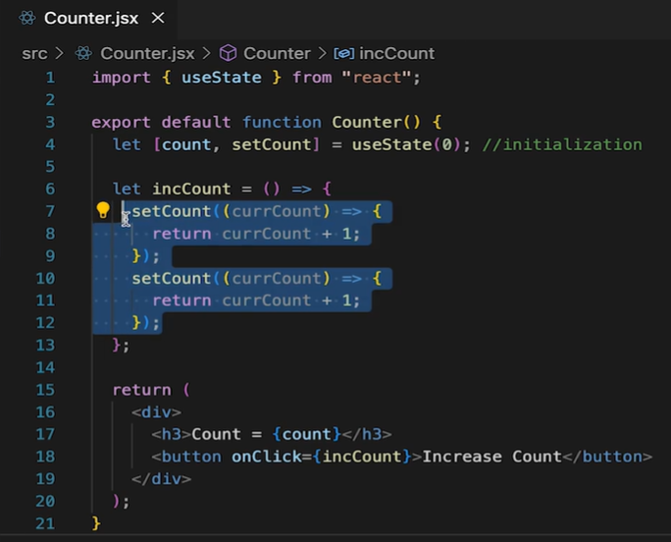This screenshot has width=671, height=542.
Task: Click 'Increase Count' button text in code
Action: [491, 457]
